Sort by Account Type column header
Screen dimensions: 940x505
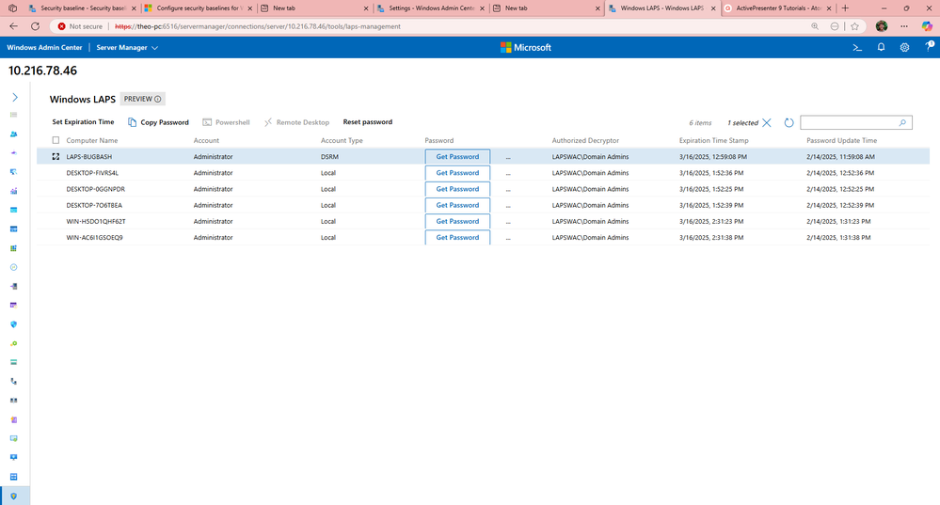point(342,140)
